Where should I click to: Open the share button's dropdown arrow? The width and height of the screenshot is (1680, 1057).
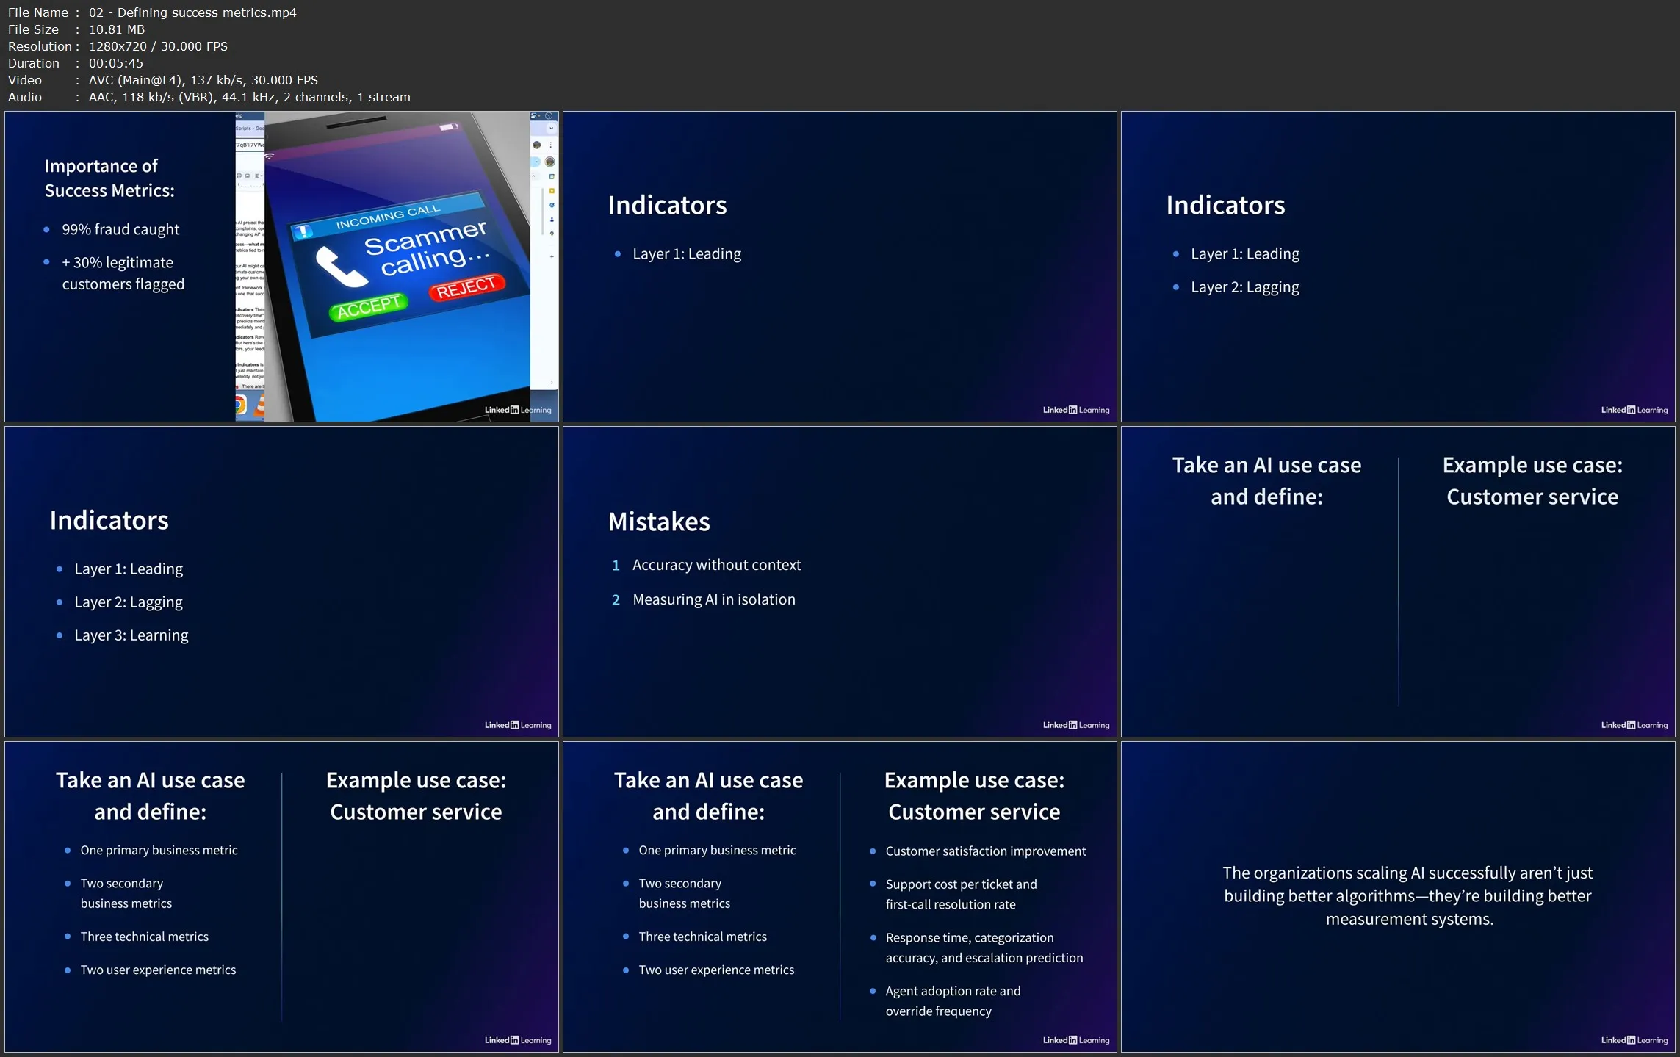[536, 162]
